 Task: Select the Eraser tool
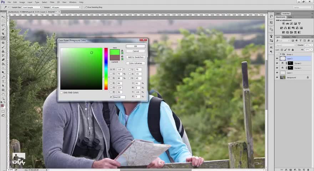click(x=3, y=59)
